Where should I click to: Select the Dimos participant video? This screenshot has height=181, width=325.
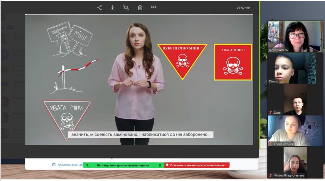tap(295, 68)
